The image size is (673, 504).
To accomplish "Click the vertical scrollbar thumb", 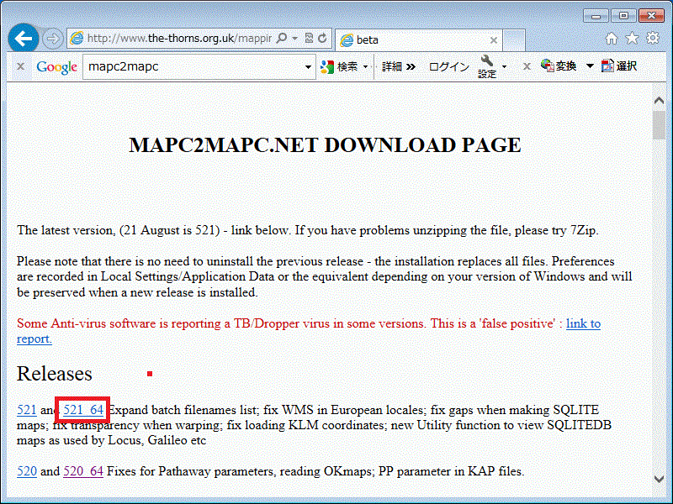I will (659, 125).
